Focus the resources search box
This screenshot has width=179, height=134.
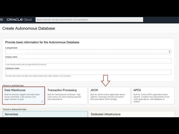coord(89,20)
